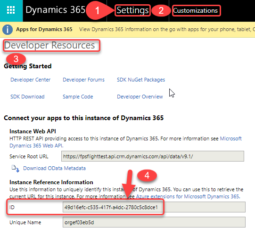Click the SDK Download link
255x236 pixels.
click(x=27, y=97)
